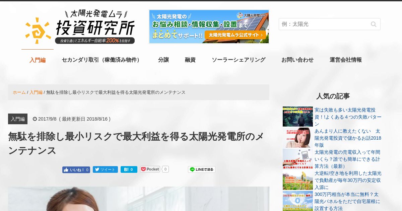Click the date 2017/9/8
The image size is (402, 211).
(x=47, y=119)
